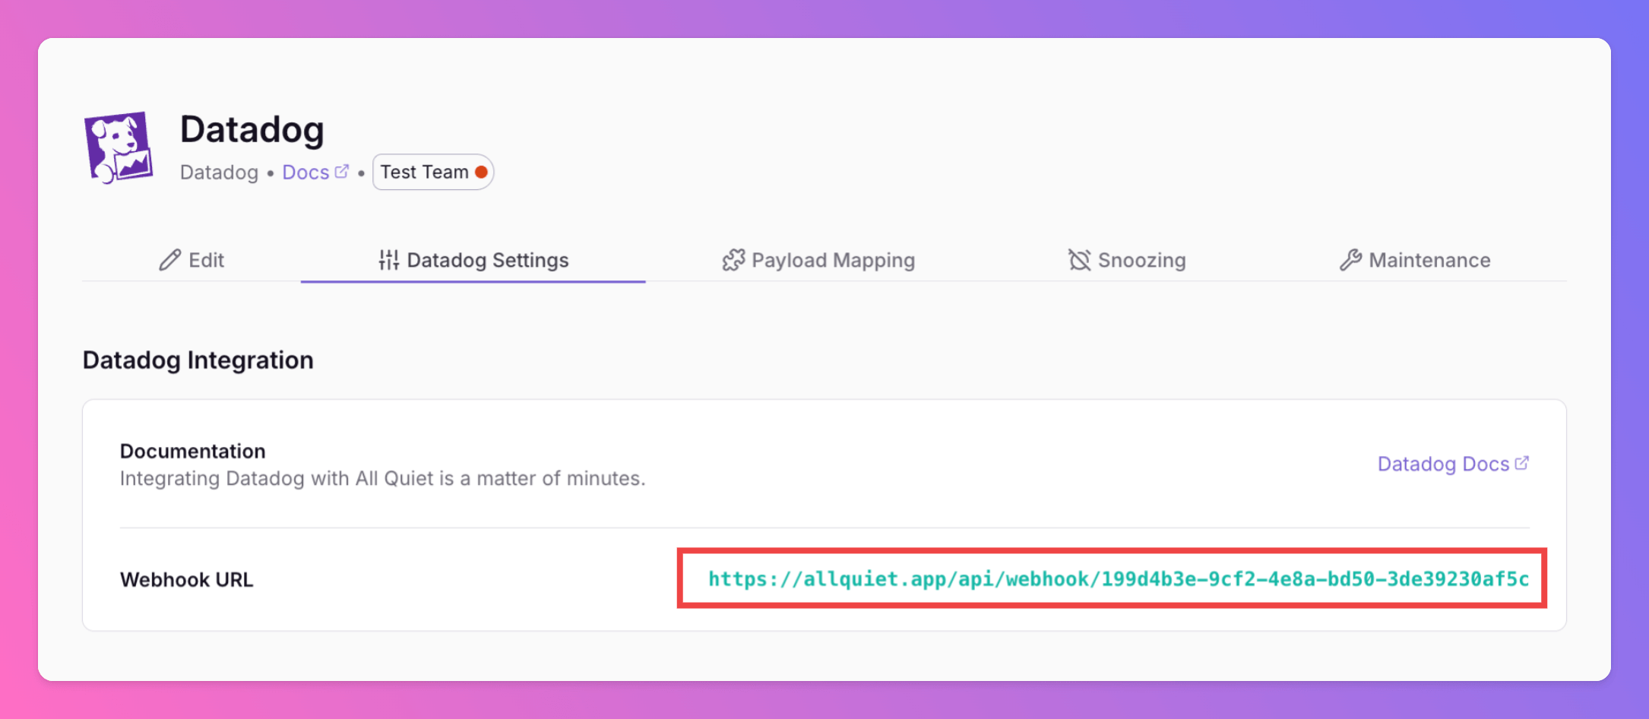Click the Datadog dog logo
The width and height of the screenshot is (1649, 719).
[119, 147]
